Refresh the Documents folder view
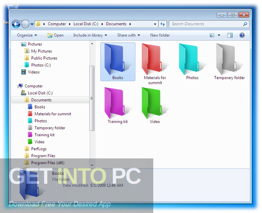Screen dimensions: 262x213 pyautogui.click(x=162, y=24)
